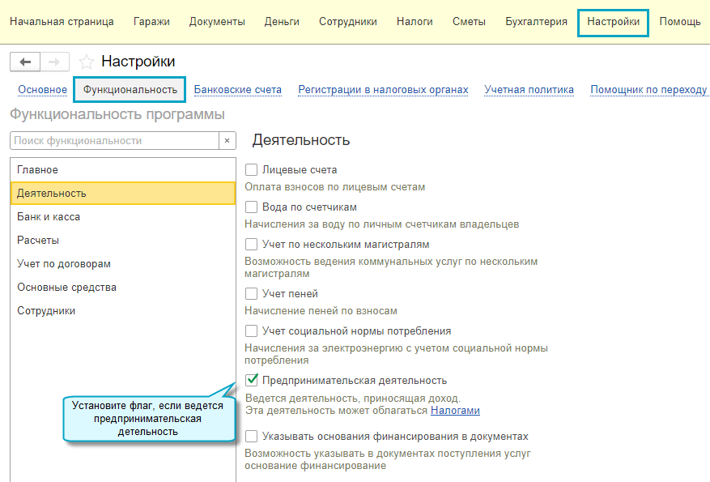
Task: Clear the functionality search field
Action: pos(227,141)
